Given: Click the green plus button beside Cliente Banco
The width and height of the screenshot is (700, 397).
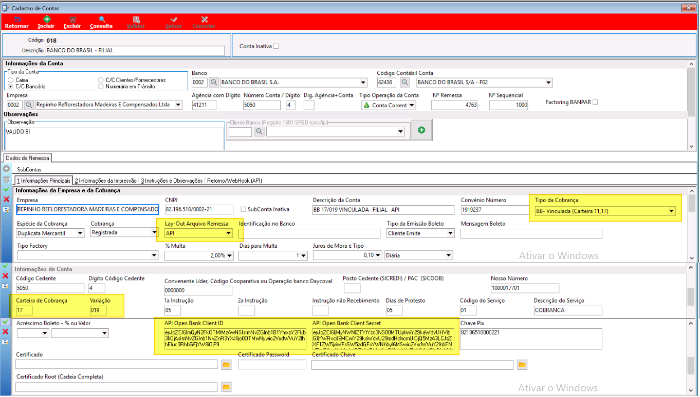Looking at the screenshot, I should pyautogui.click(x=421, y=130).
